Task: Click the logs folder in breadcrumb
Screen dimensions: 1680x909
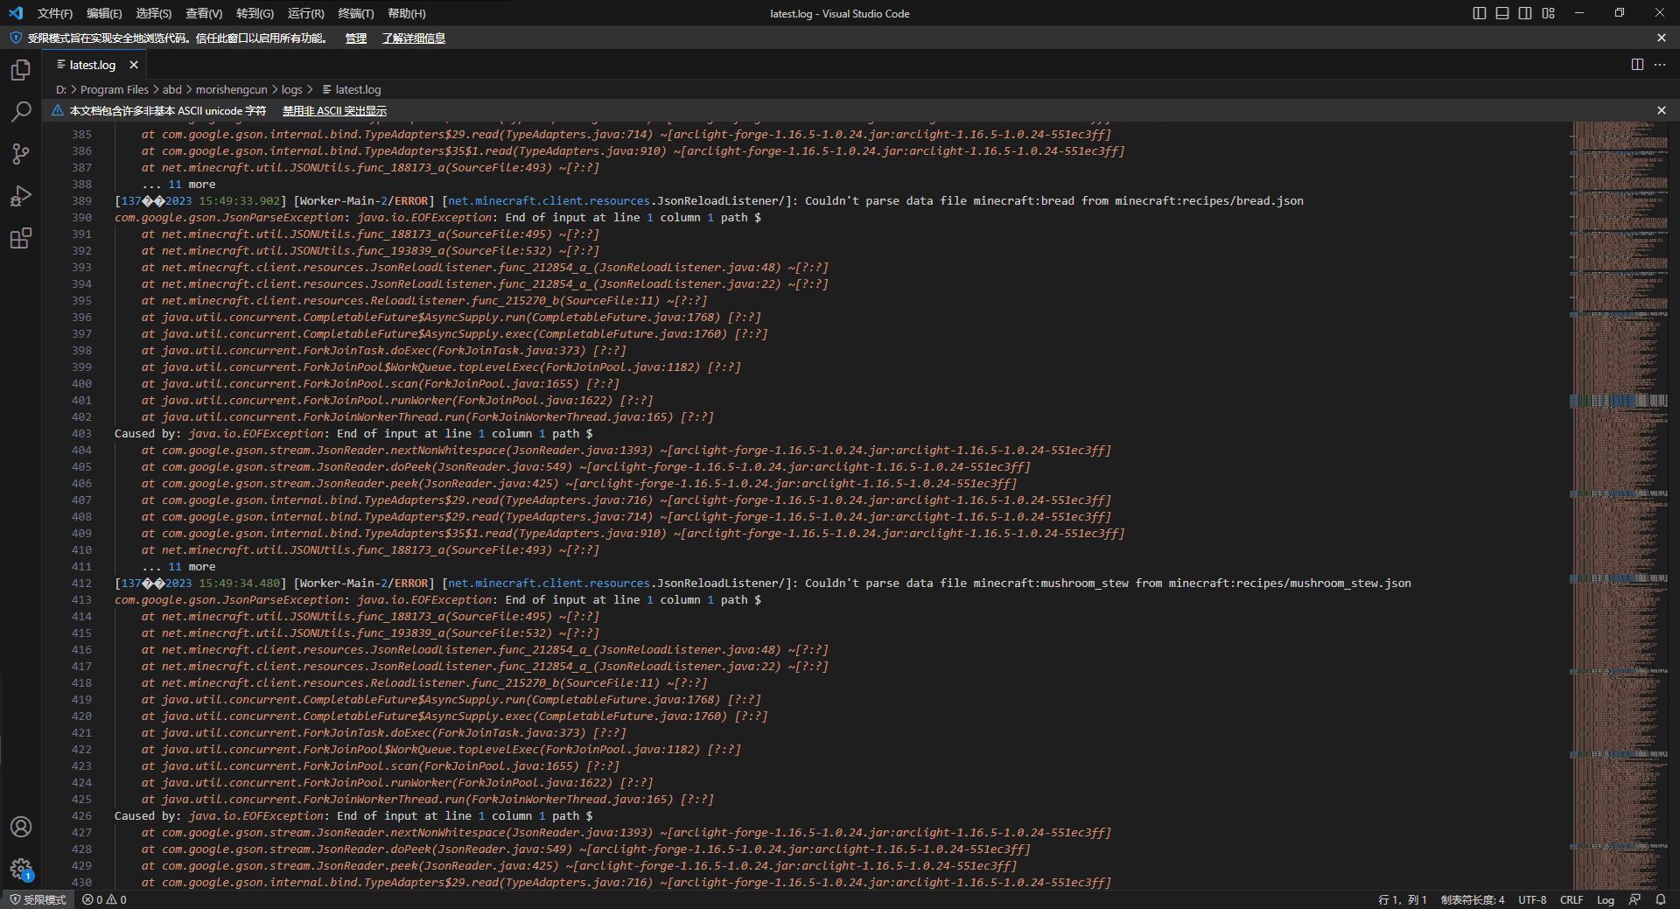Action: click(x=291, y=89)
